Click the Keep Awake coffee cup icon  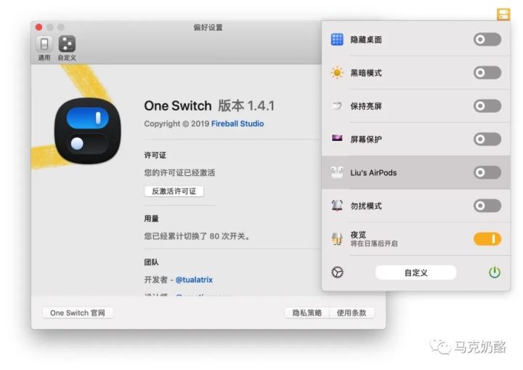pyautogui.click(x=337, y=106)
